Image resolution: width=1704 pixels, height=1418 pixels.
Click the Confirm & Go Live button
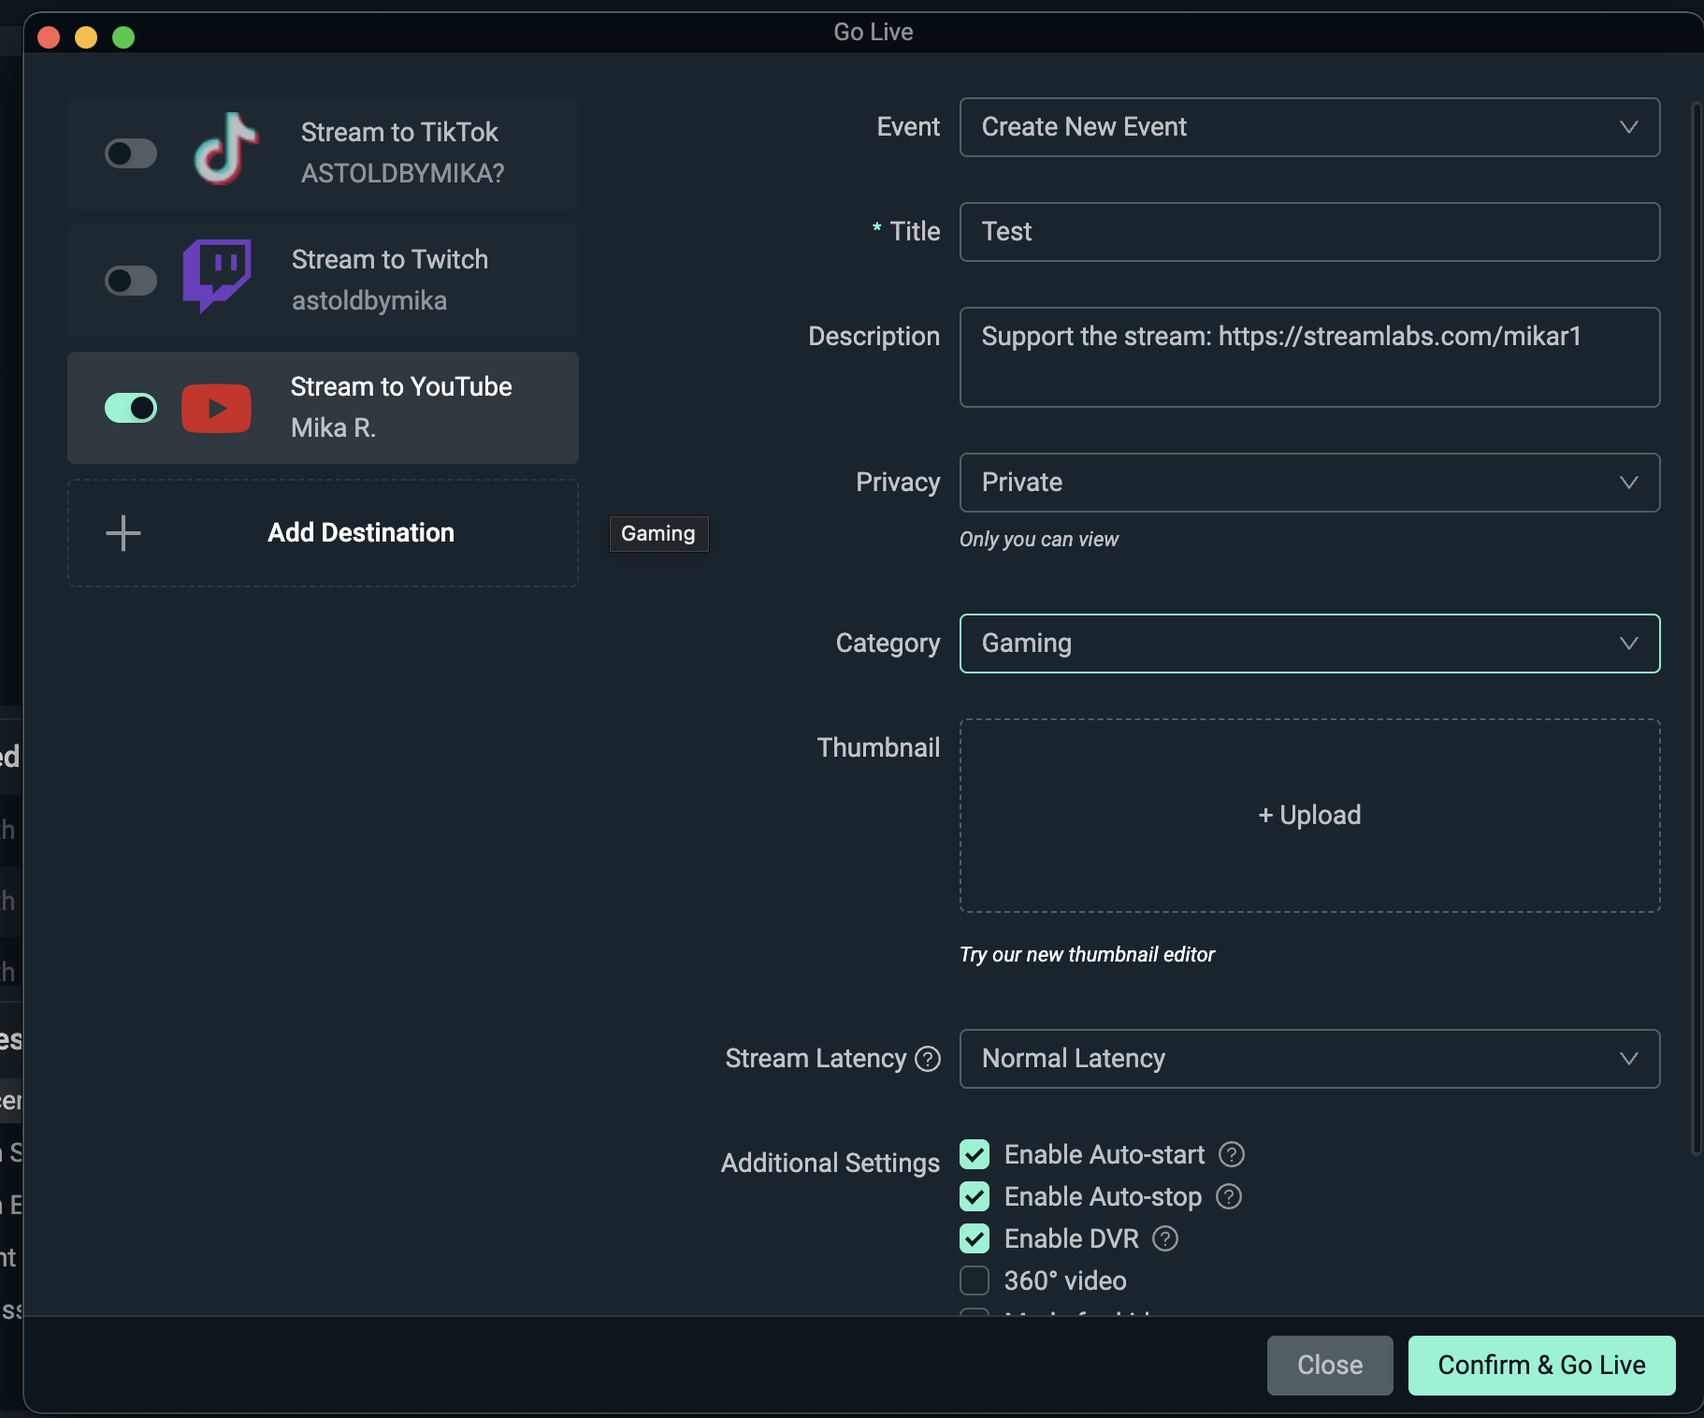point(1539,1365)
